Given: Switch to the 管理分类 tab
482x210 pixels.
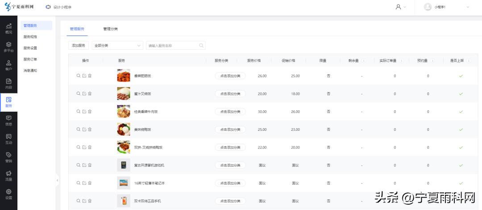Looking at the screenshot, I should coord(110,29).
